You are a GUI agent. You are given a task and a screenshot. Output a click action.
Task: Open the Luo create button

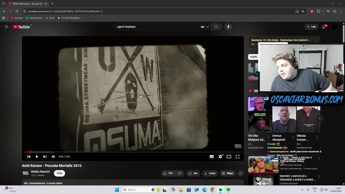311,27
